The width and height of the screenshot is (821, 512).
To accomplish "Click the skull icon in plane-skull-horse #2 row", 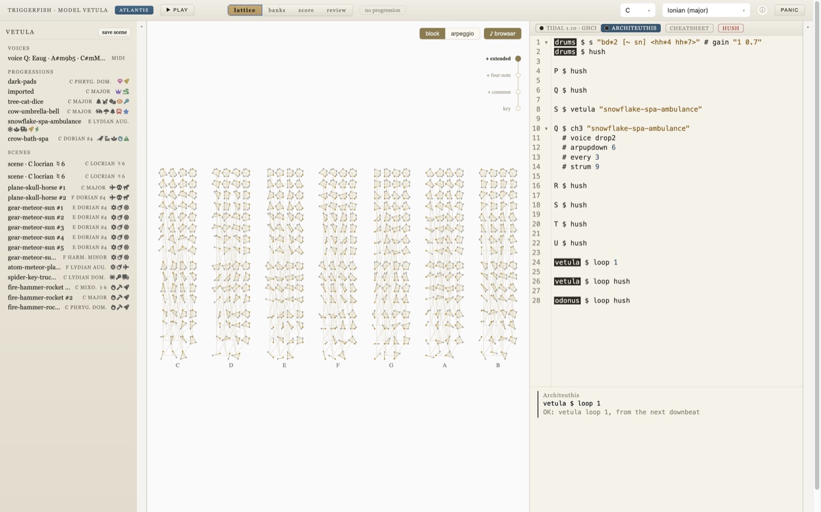I will (x=119, y=197).
